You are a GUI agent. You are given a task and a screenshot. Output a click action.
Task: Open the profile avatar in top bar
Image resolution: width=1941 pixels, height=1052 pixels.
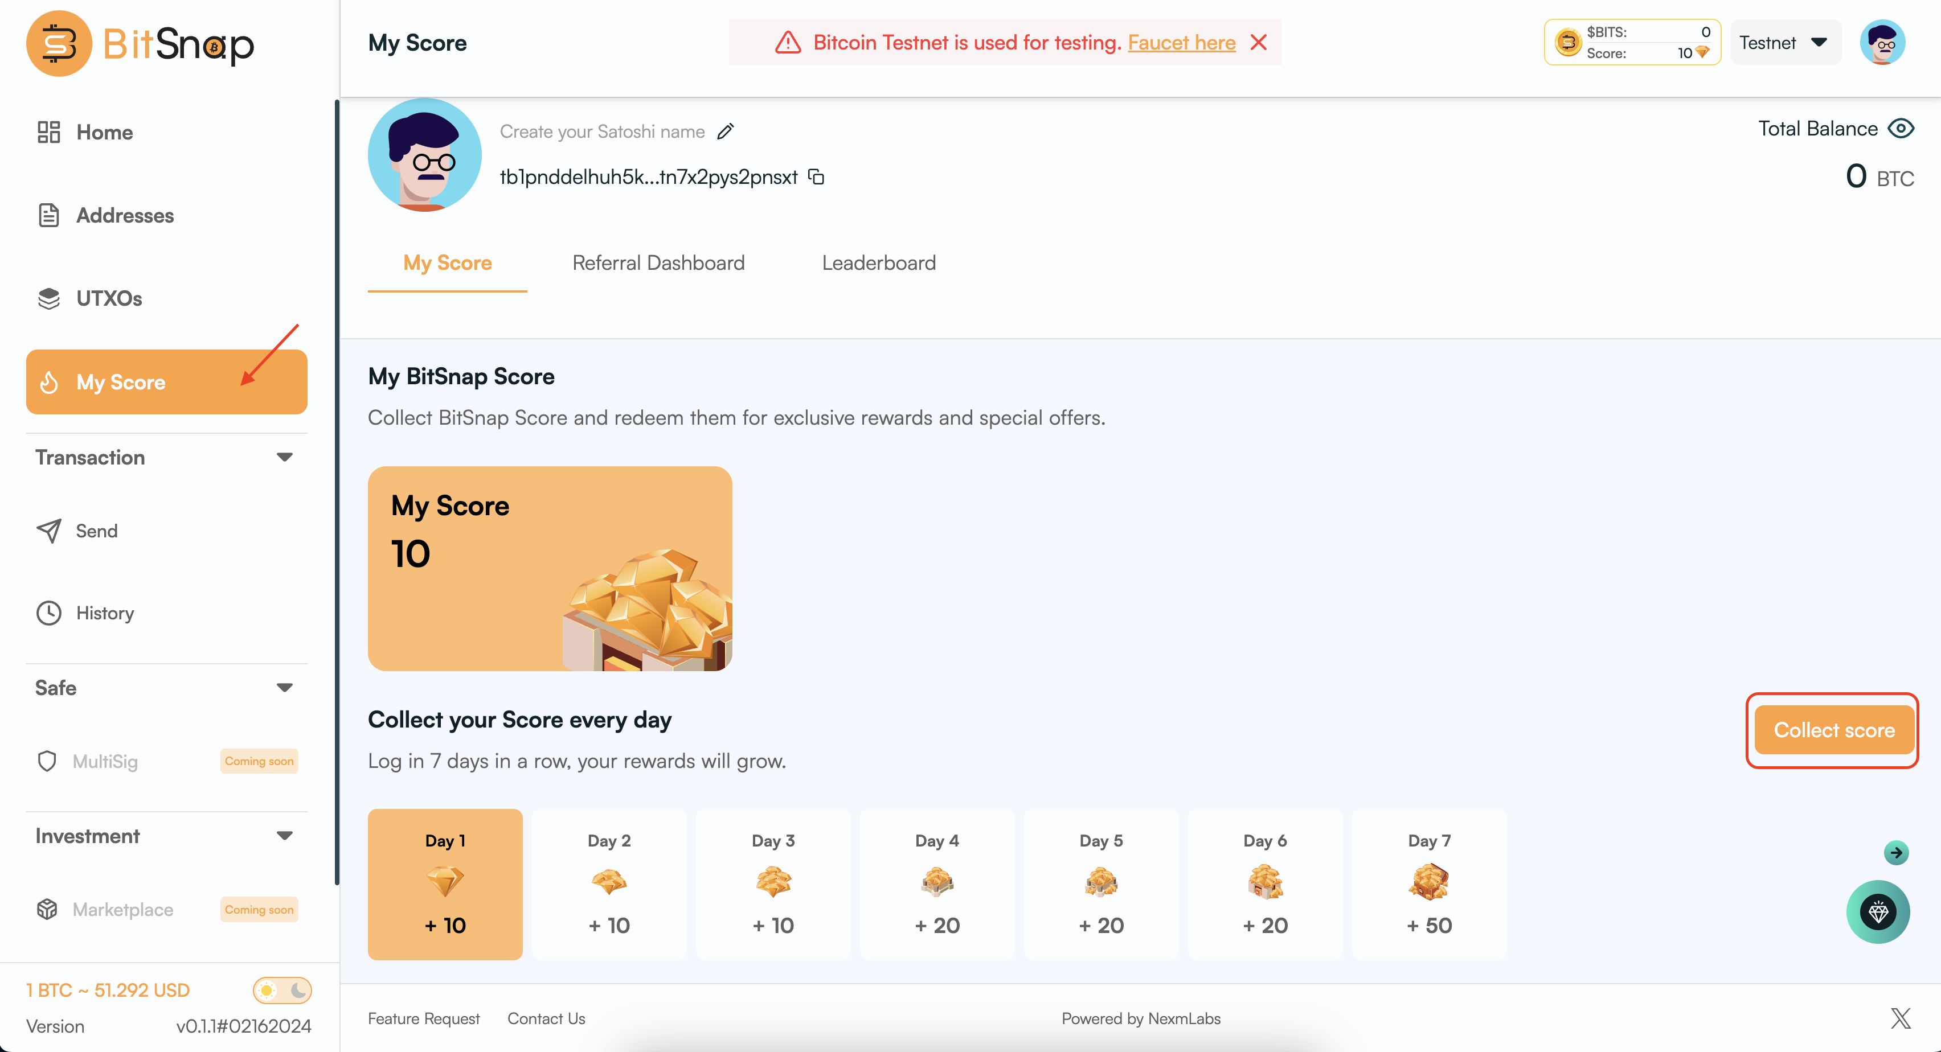(x=1881, y=43)
